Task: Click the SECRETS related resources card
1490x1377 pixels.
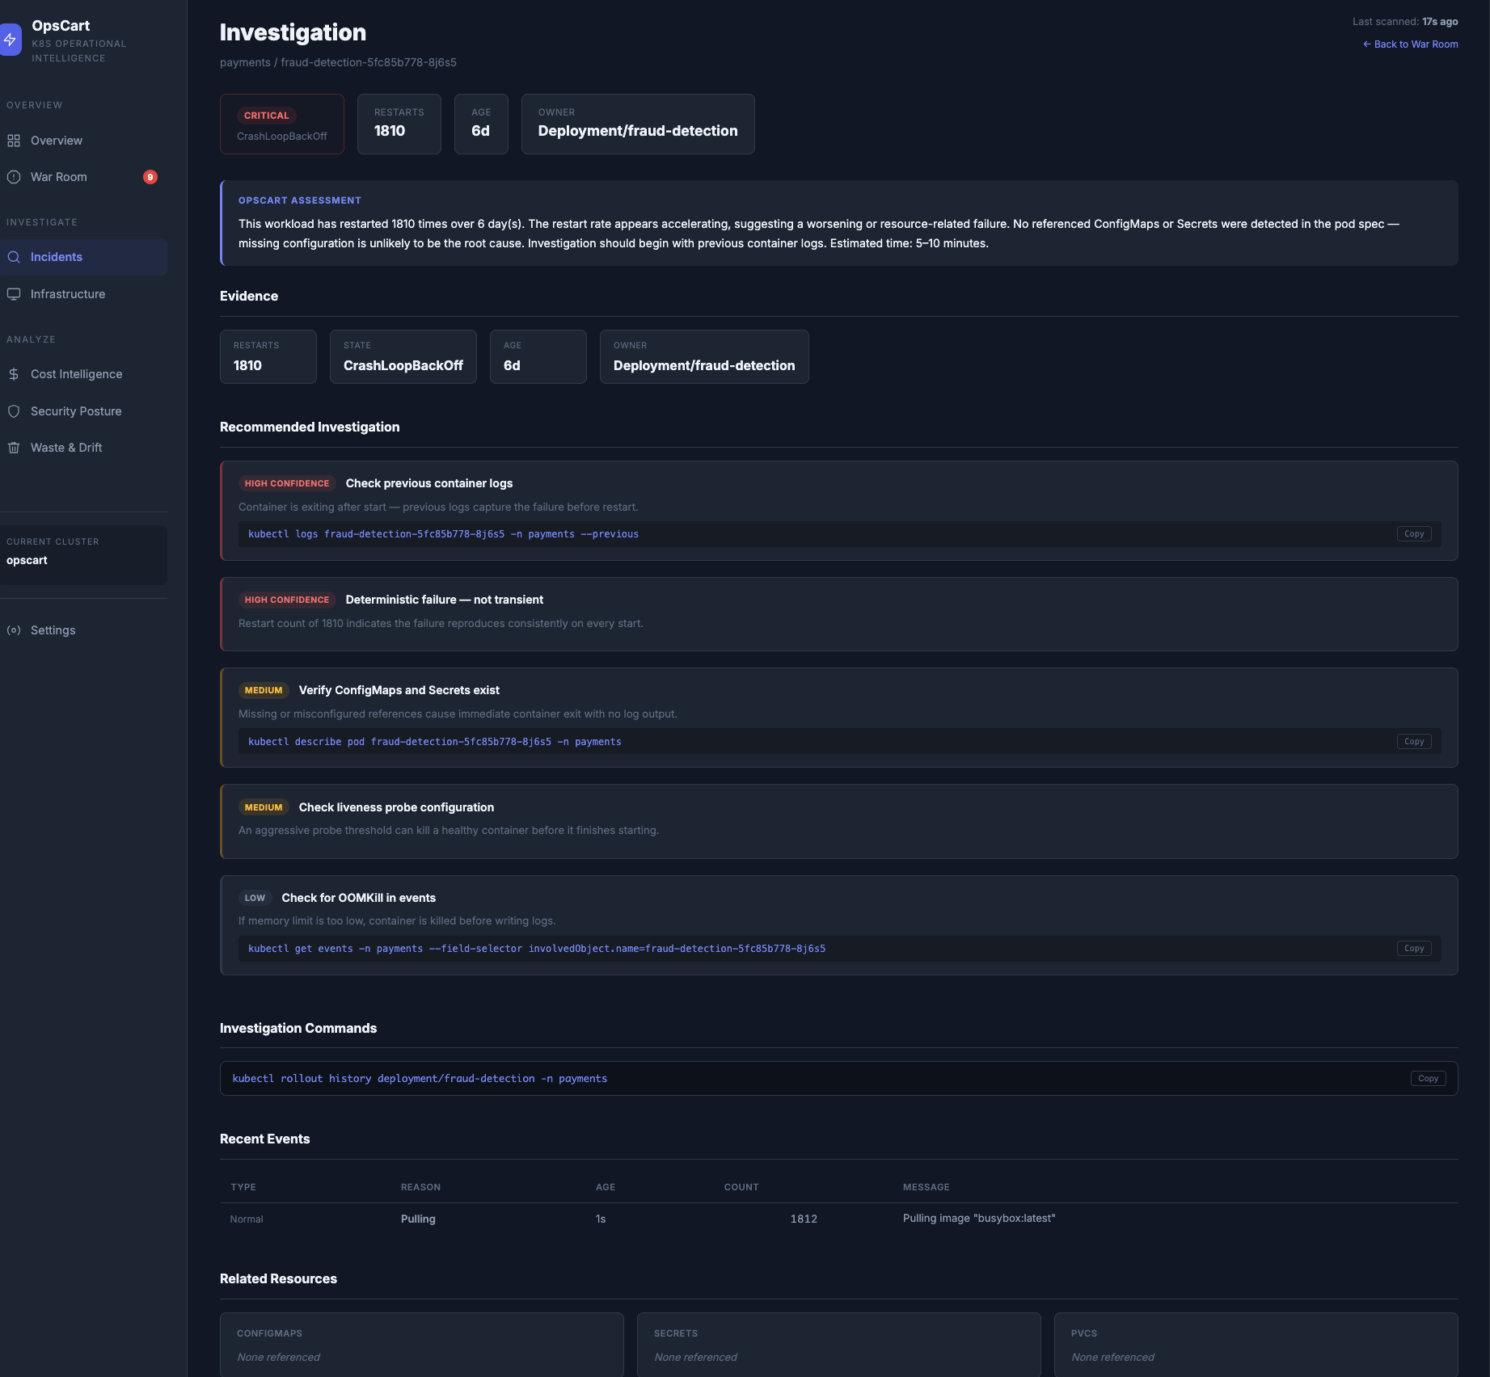Action: [x=839, y=1345]
